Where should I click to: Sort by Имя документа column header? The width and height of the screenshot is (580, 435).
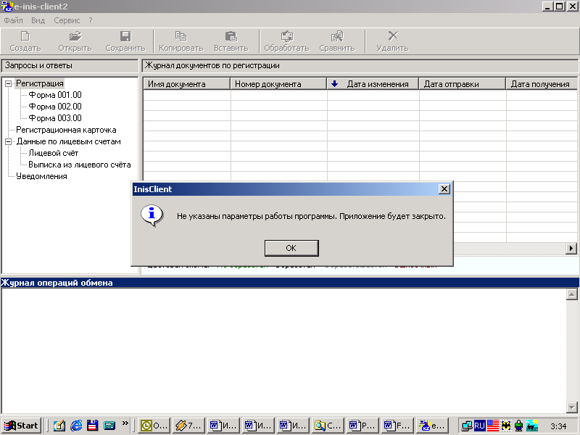[186, 83]
